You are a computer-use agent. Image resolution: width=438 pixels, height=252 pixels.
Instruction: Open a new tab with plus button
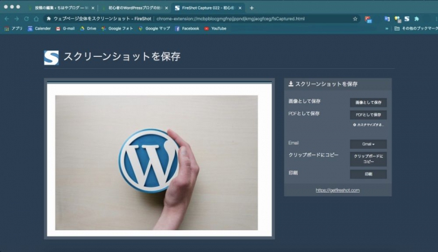(252, 8)
